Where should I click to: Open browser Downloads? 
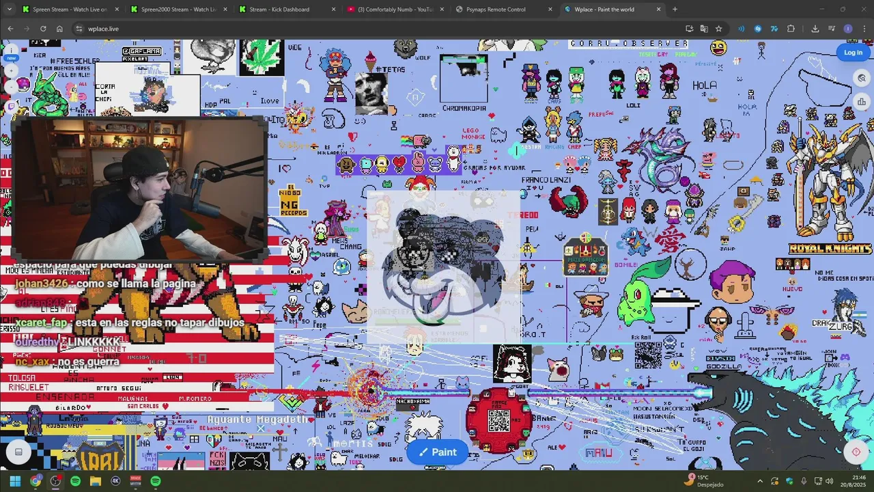[815, 29]
